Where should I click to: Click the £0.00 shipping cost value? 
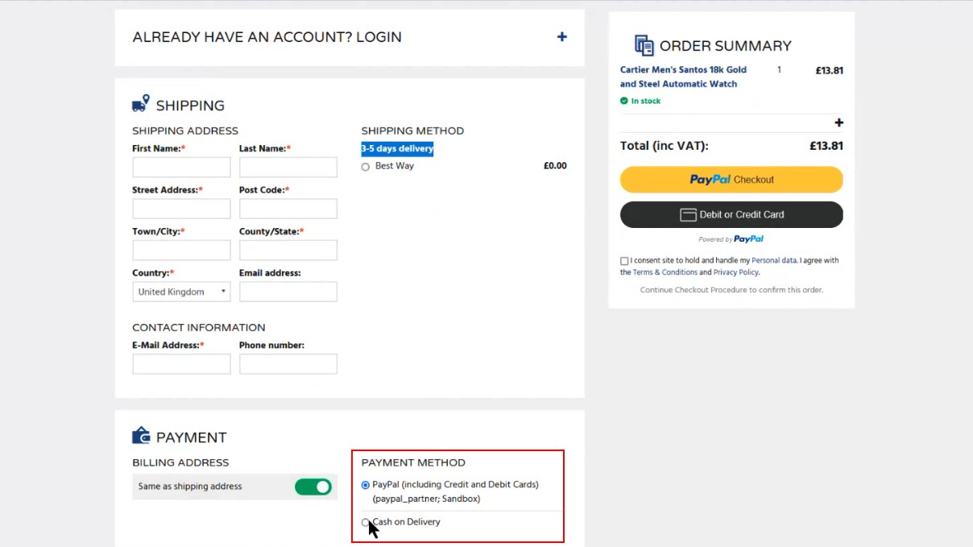555,166
